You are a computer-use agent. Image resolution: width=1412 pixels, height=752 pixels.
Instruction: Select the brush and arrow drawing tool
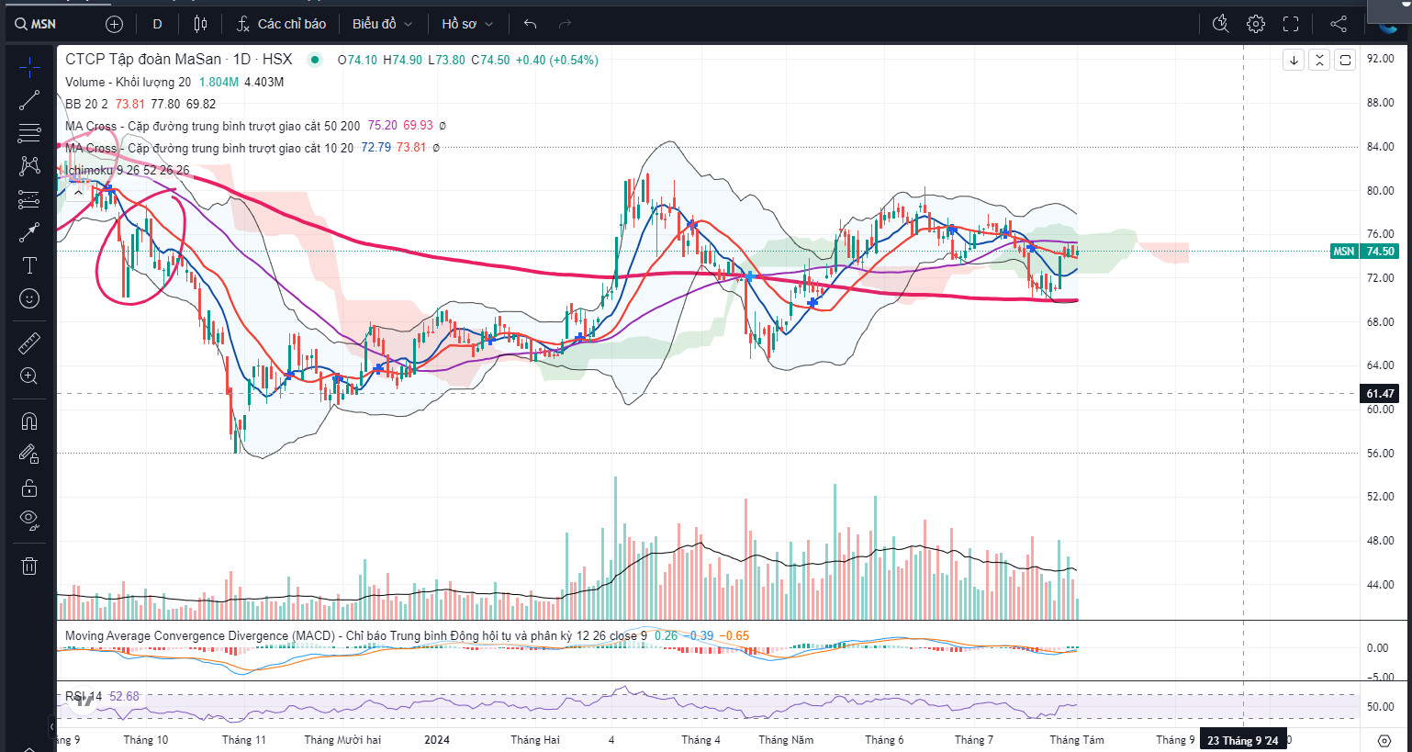[x=29, y=232]
